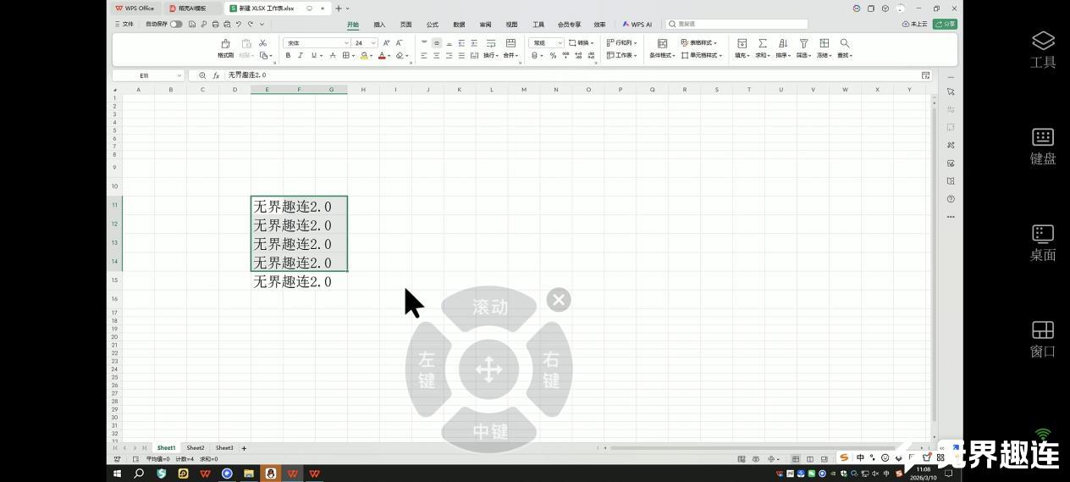
Task: Toggle the 自动保存 auto-save switch
Action: pyautogui.click(x=176, y=25)
